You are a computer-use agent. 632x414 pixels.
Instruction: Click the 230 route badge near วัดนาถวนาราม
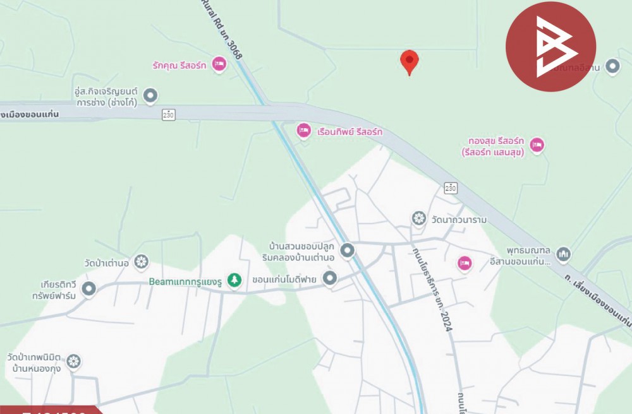tap(451, 188)
